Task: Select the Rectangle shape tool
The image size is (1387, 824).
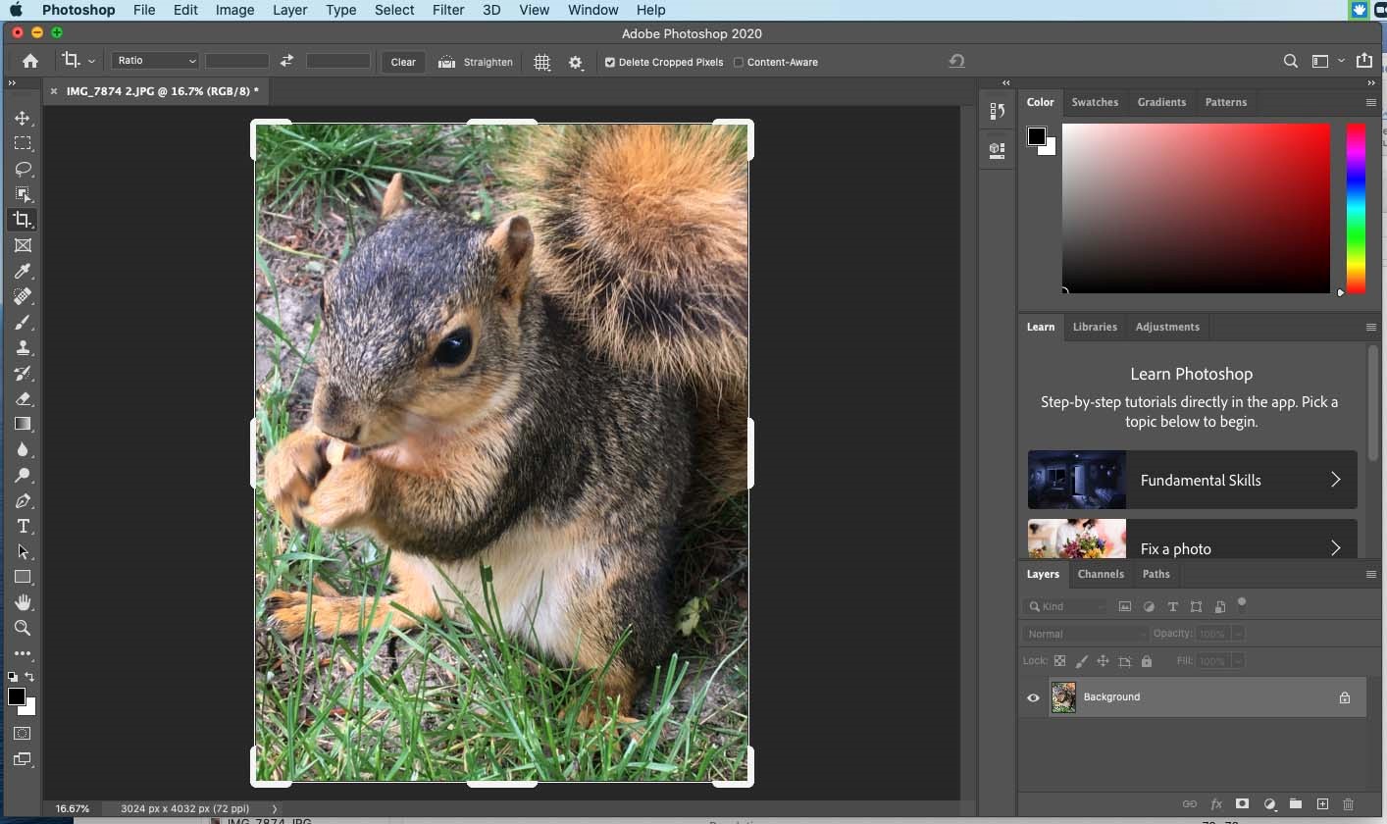Action: click(x=23, y=577)
